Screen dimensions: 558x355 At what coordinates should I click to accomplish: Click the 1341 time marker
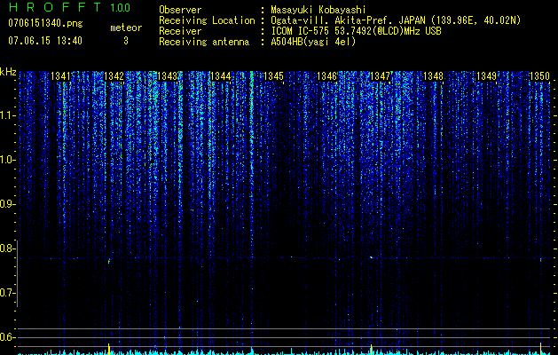point(61,76)
